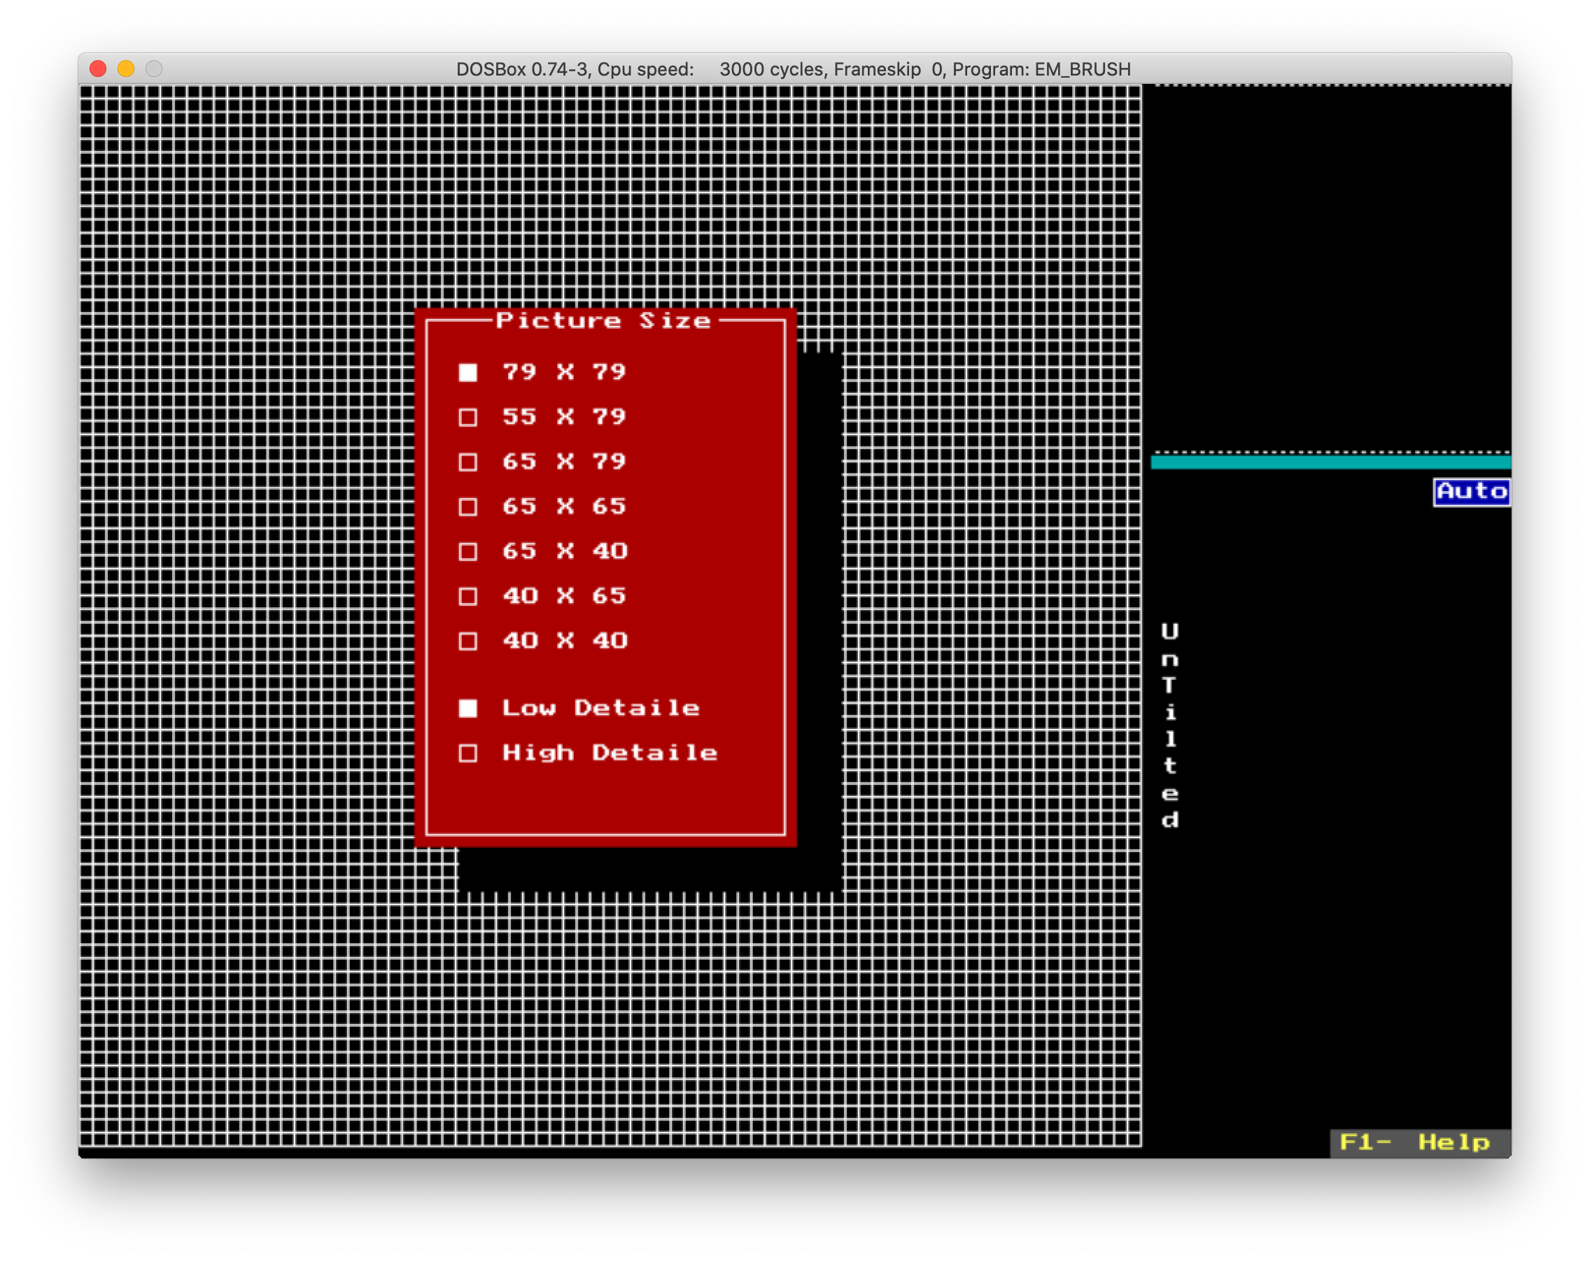Choose the 65 X 40 size checkbox
Viewport: 1590px width, 1262px height.
coord(467,551)
